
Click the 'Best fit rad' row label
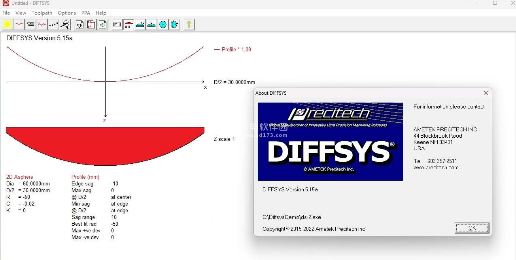point(84,224)
